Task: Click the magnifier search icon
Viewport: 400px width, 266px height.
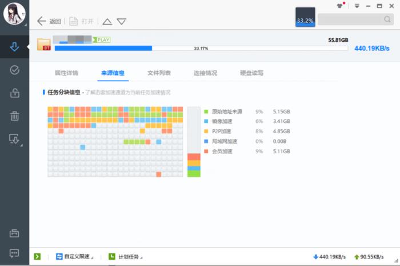Action: coord(387,19)
